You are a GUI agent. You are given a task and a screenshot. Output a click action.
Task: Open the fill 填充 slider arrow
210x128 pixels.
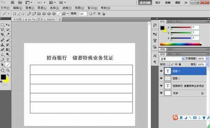pyautogui.click(x=207, y=64)
